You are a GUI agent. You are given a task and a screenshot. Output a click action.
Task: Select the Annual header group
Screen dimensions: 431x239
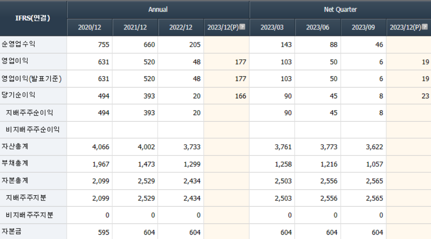click(158, 10)
